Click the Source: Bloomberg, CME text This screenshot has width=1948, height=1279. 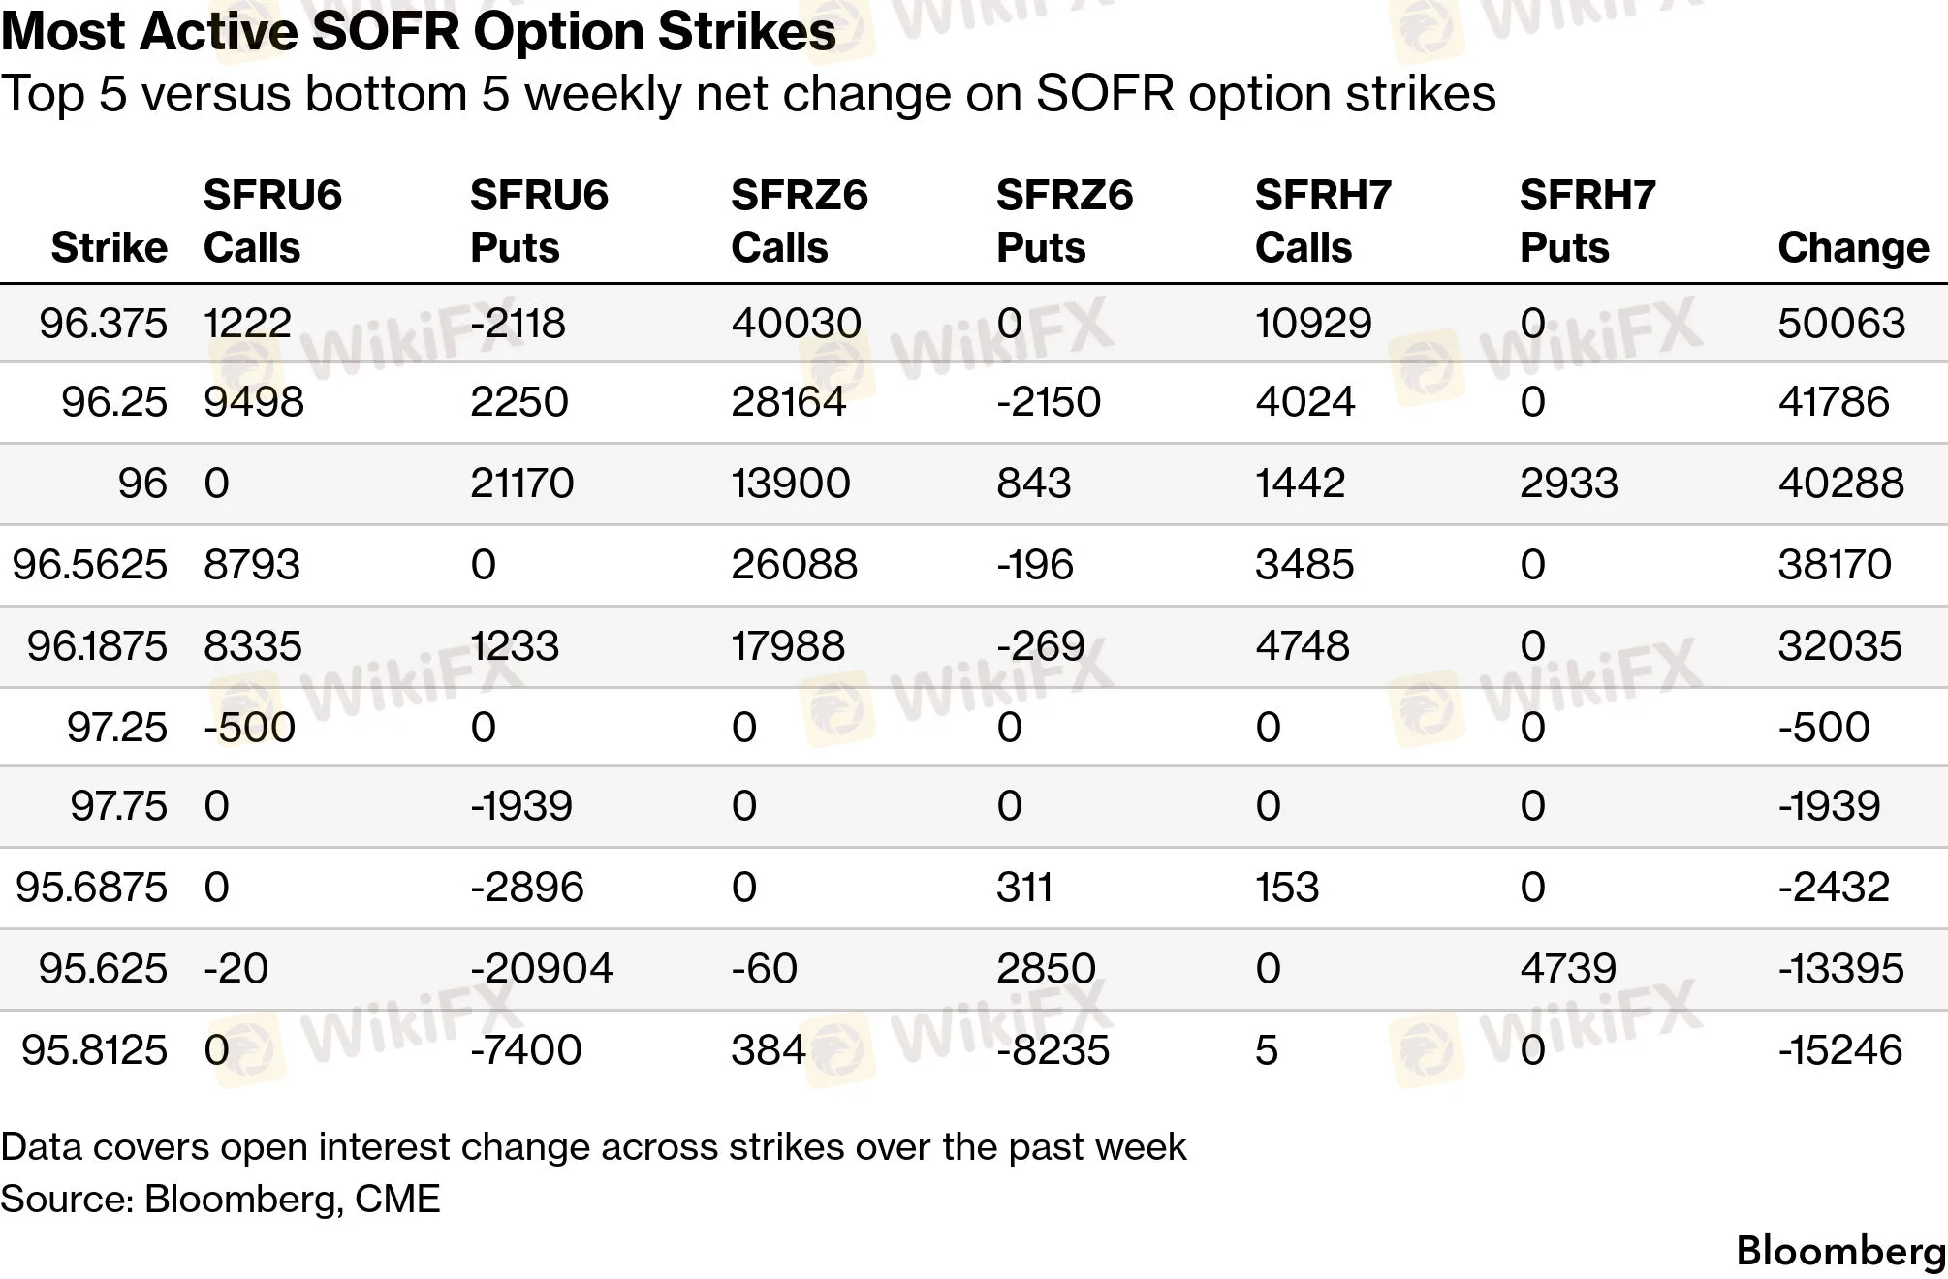[220, 1200]
